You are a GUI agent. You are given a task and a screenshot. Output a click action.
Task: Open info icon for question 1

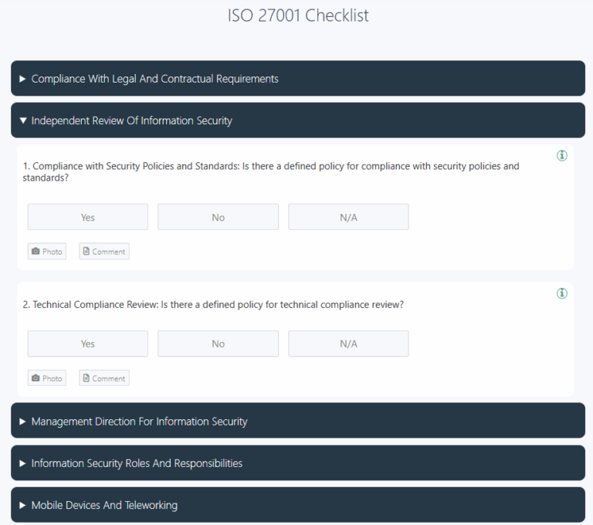pyautogui.click(x=561, y=155)
